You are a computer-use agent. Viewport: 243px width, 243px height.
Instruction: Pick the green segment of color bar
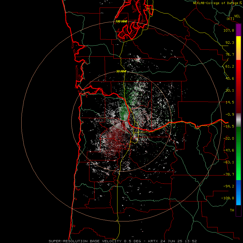click(x=238, y=153)
